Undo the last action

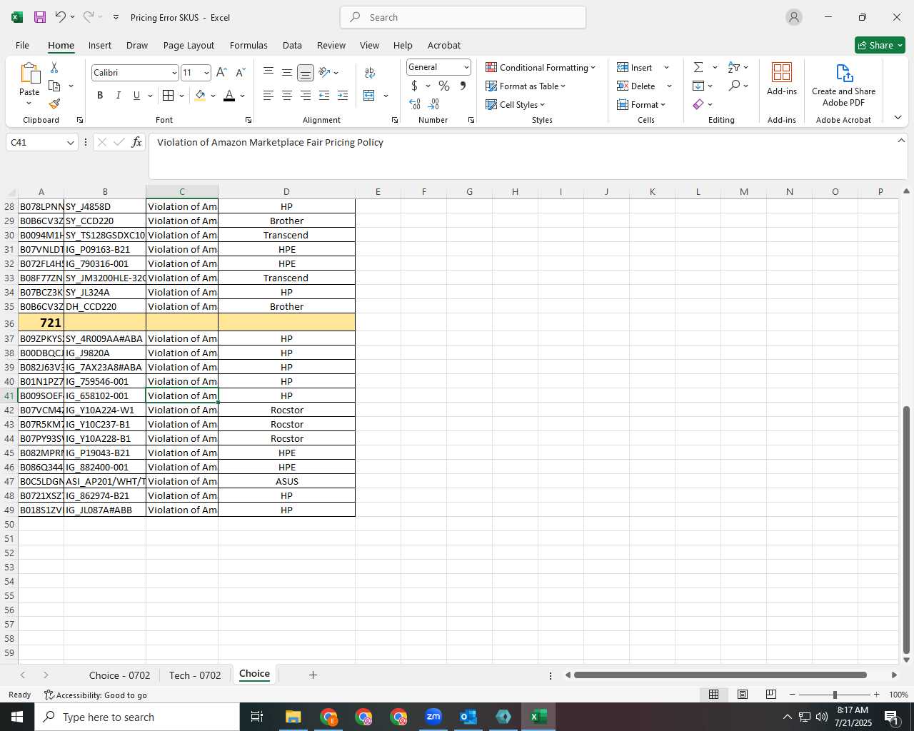point(61,17)
